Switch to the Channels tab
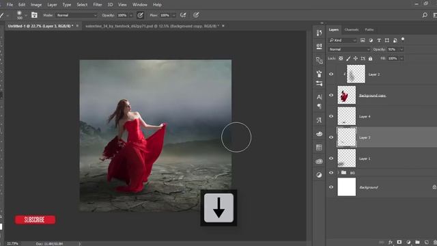Screen dimensions: 437x246 (x=351, y=29)
